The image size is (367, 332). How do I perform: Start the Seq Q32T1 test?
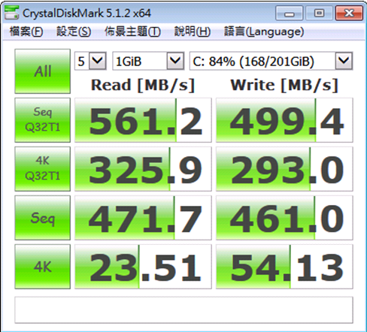[x=42, y=120]
